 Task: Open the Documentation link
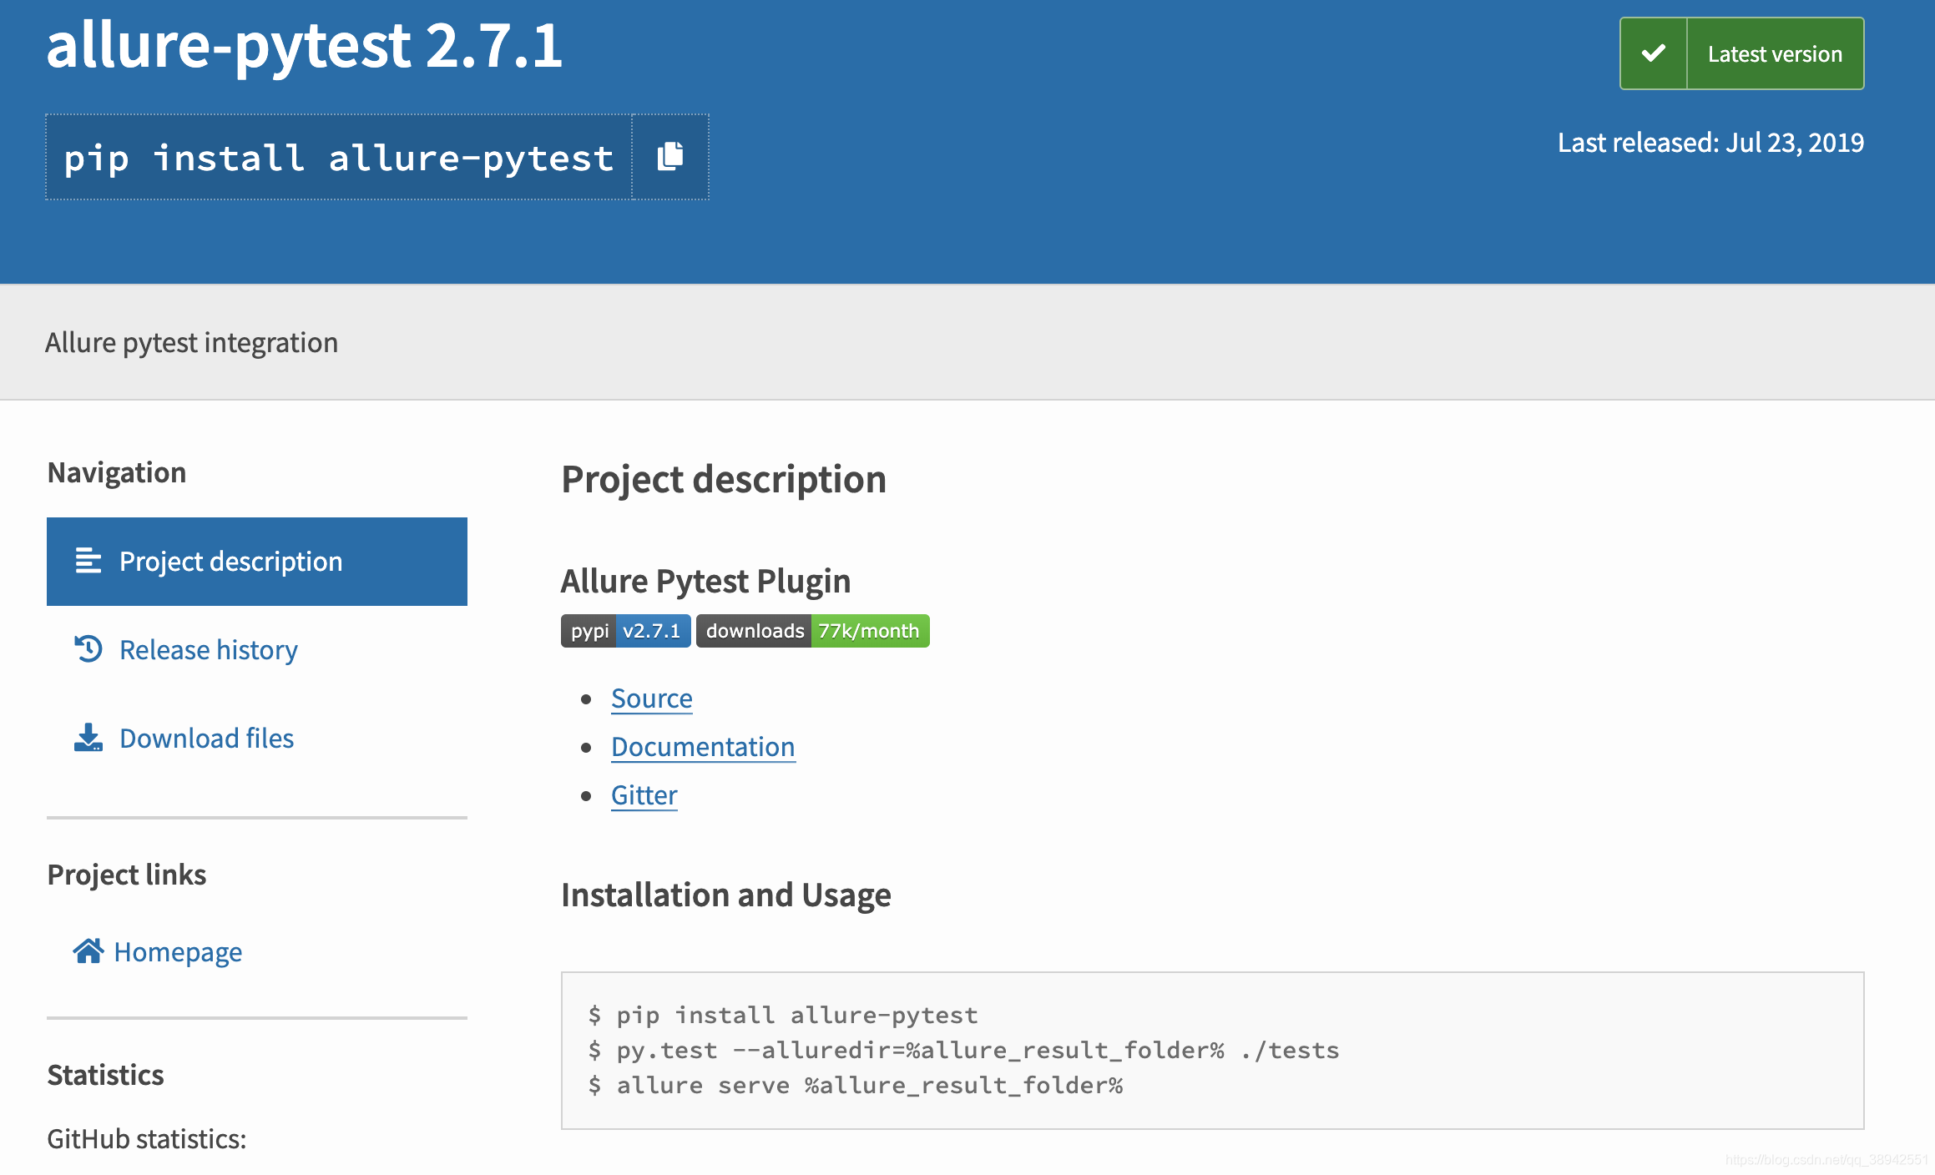click(703, 747)
